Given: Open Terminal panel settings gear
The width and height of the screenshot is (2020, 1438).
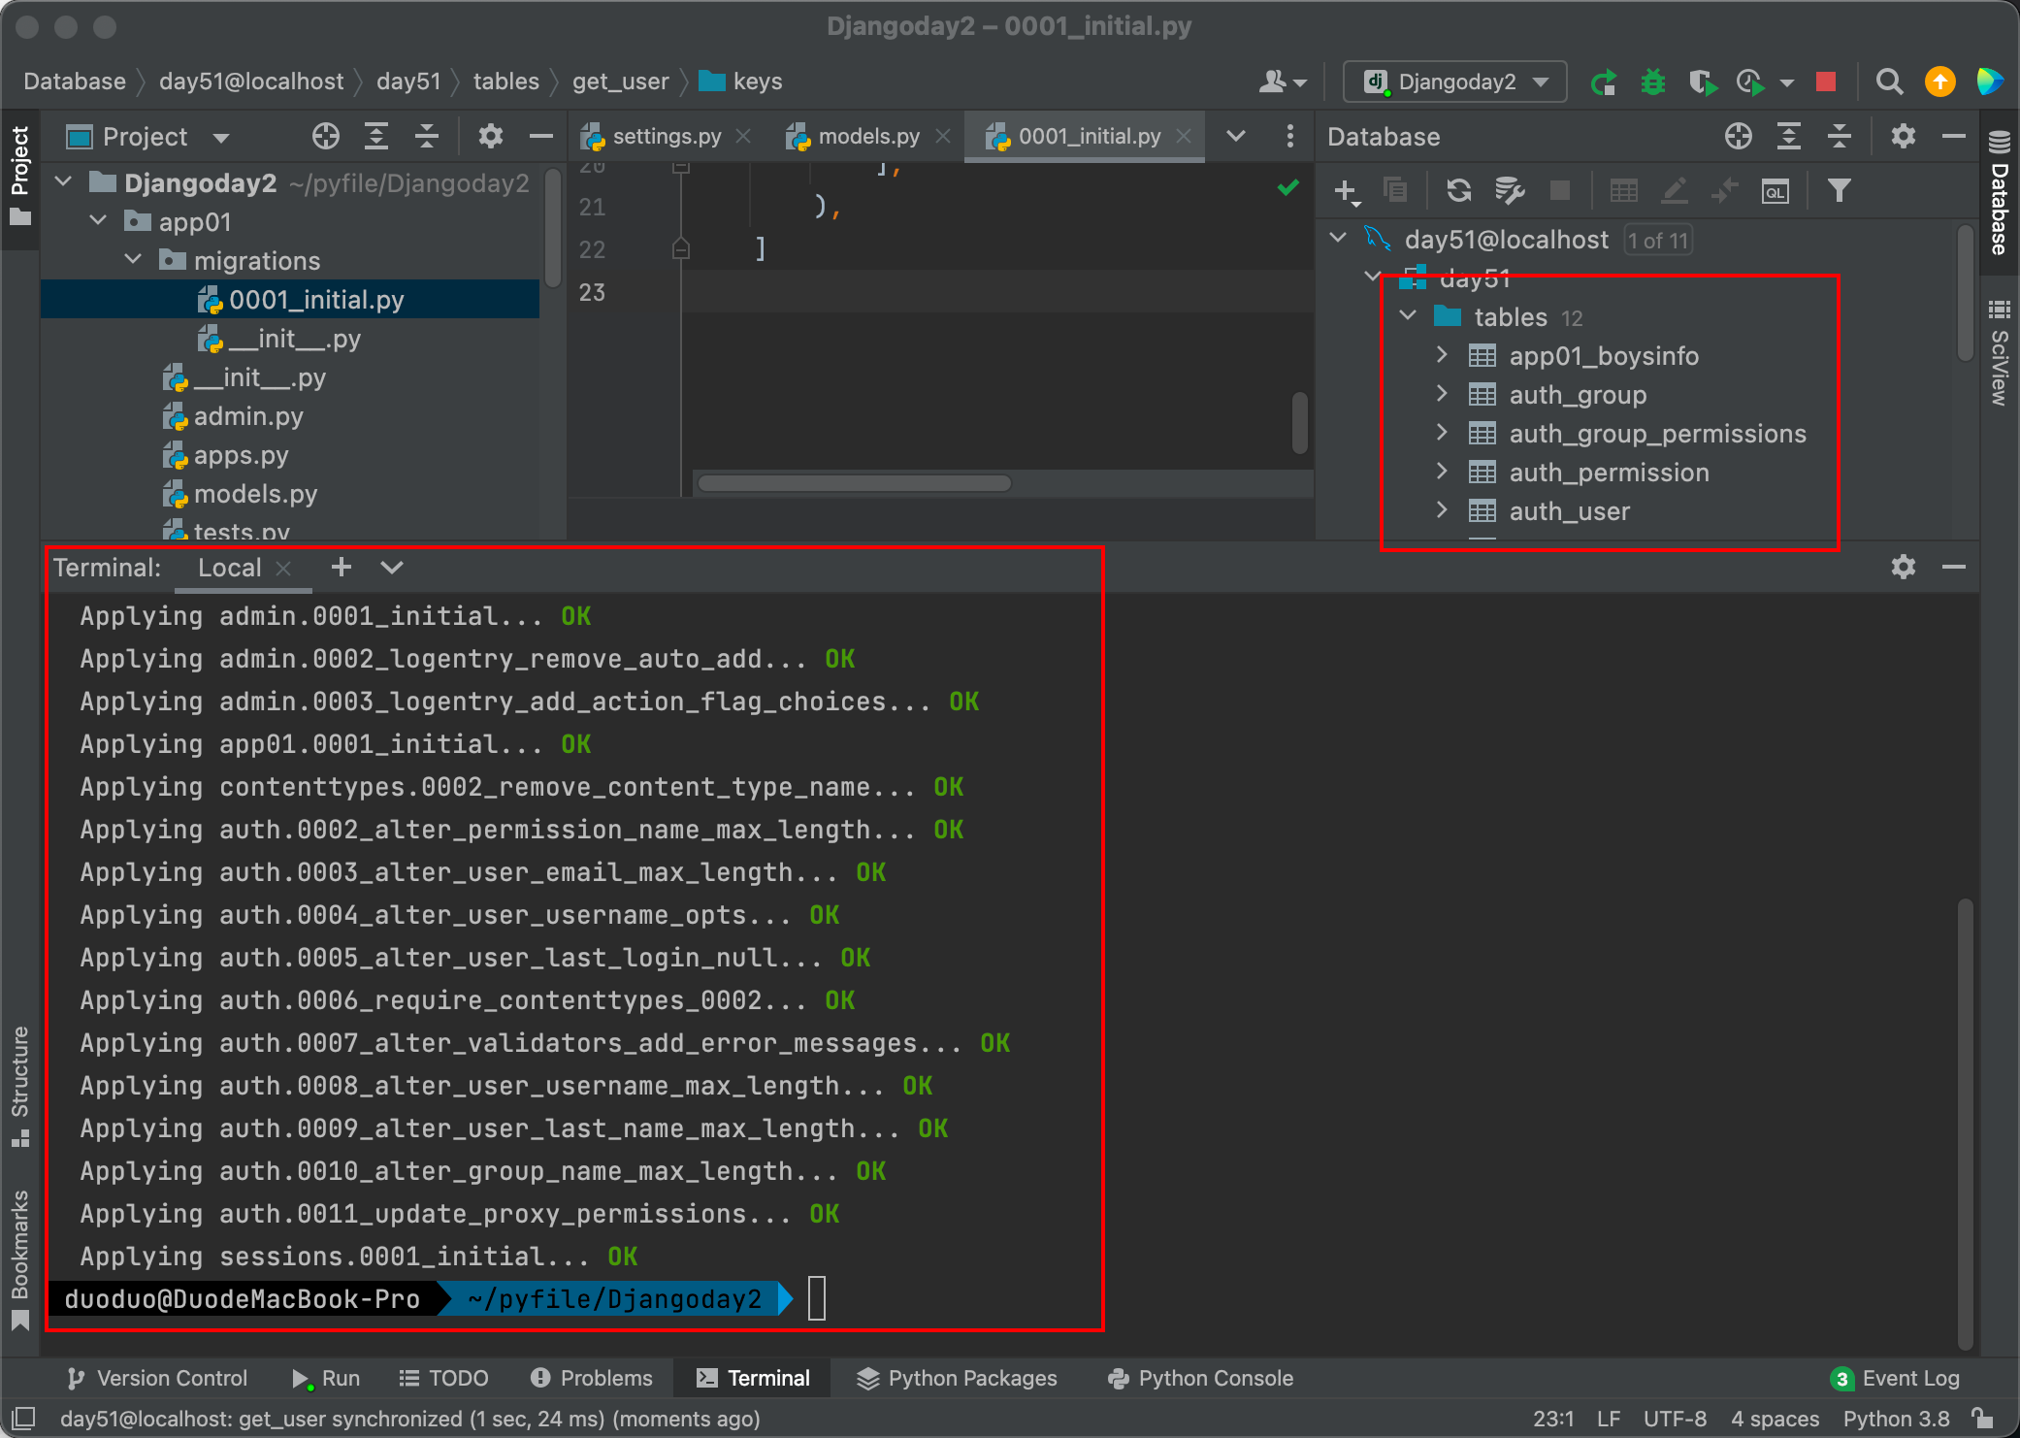Looking at the screenshot, I should coord(1904,567).
